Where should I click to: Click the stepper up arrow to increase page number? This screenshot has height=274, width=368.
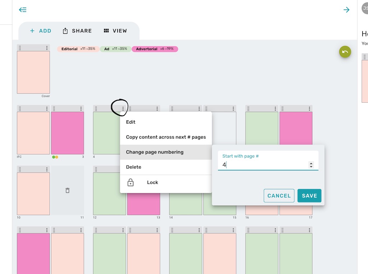coord(311,163)
